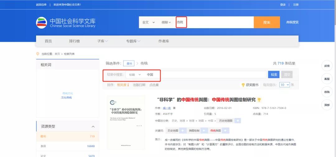Select 论文 resource type with 5479
The image size is (336, 157).
pyautogui.click(x=68, y=155)
